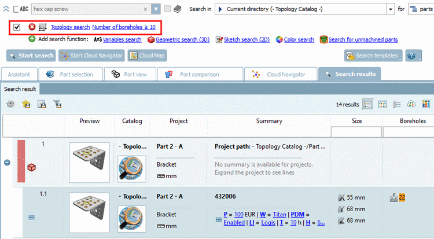Click the save results disk icon
This screenshot has width=434, height=239.
[42, 104]
